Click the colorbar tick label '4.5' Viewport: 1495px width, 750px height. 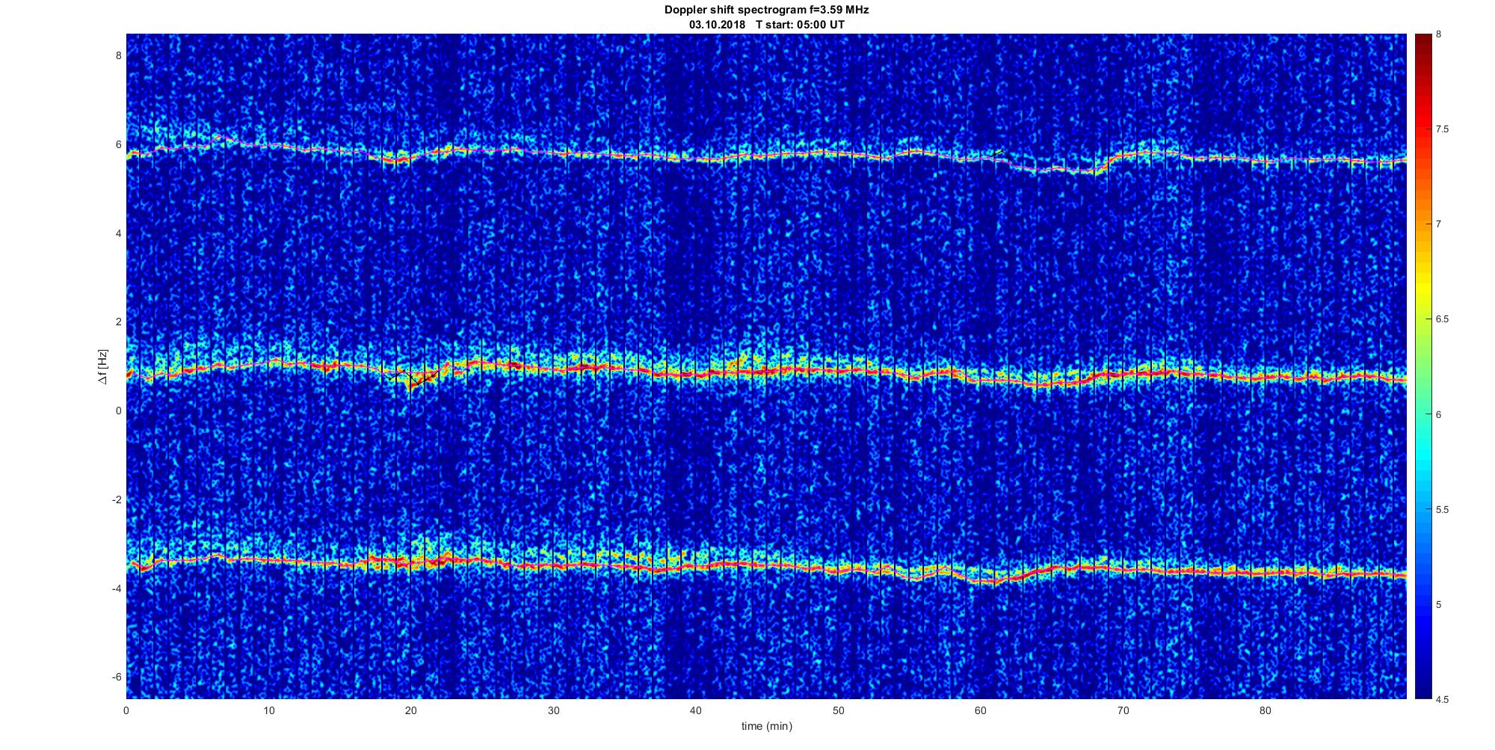click(x=1443, y=699)
